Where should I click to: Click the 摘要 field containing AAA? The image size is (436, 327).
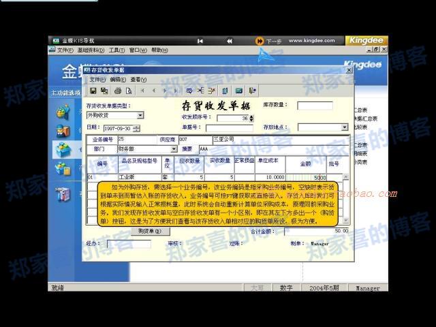274,149
